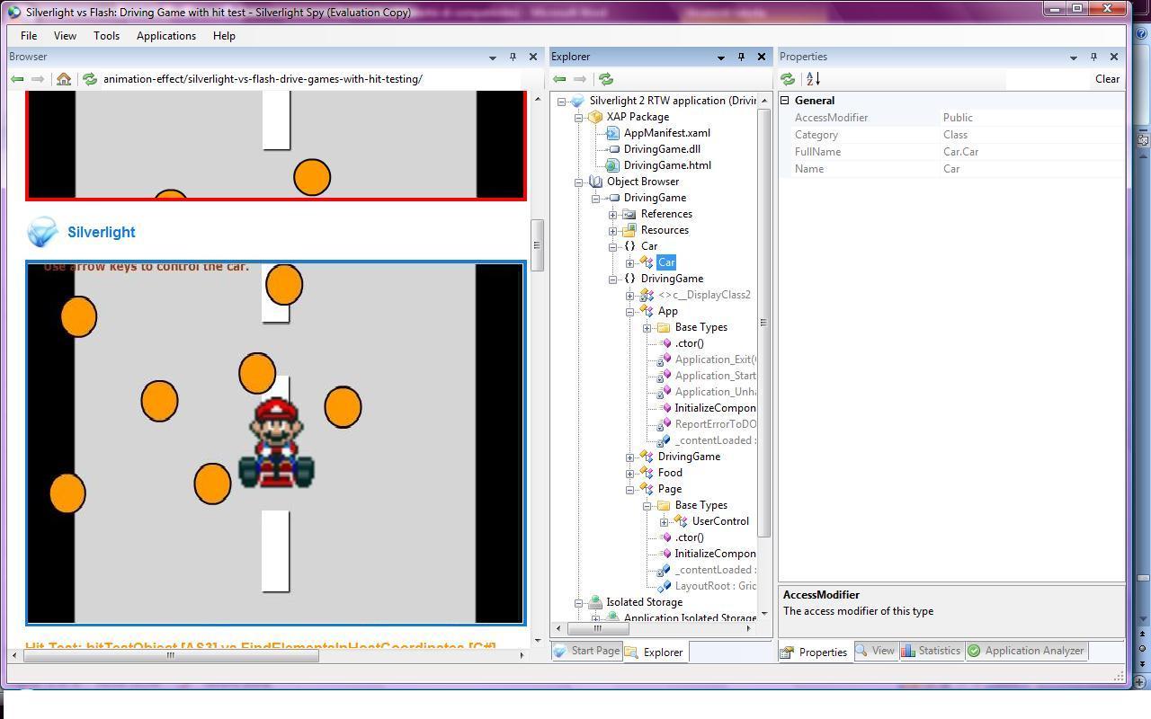Screen dimensions: 1151x719
Task: Select the FullName value Car.Car
Action: tap(960, 152)
